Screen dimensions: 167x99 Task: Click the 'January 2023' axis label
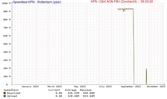(30, 86)
